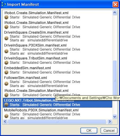
Task: Select EmbeddedSim.manifest.xml file name
Action: [27, 68]
